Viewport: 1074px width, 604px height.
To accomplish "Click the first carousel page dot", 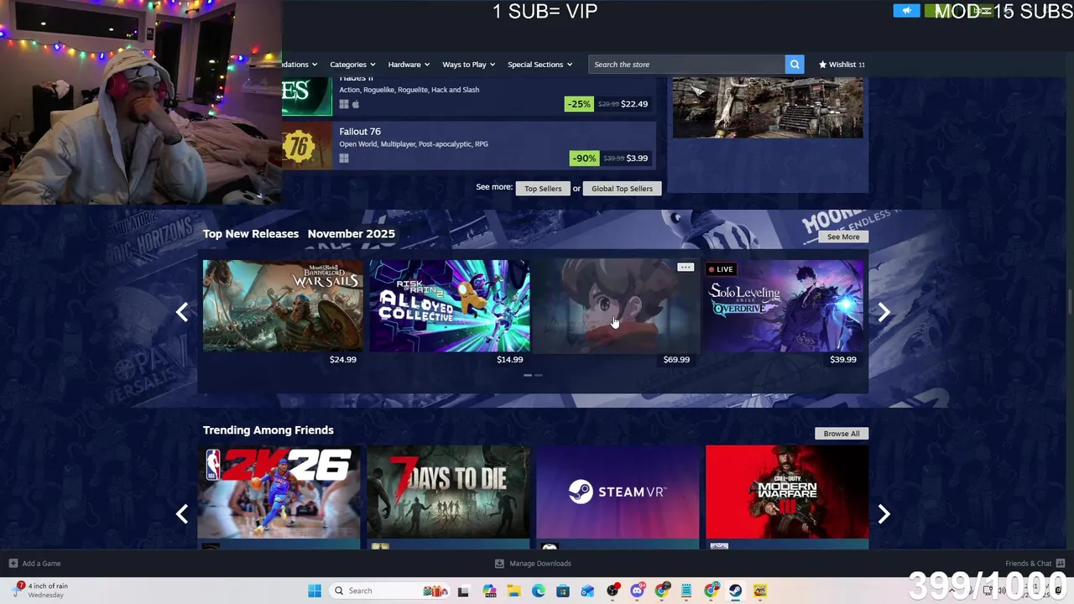I will pos(528,375).
